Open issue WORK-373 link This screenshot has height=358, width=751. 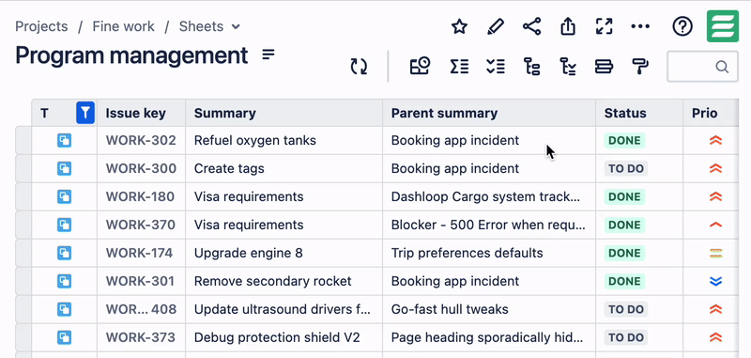140,337
